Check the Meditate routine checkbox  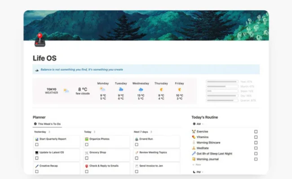256,148
